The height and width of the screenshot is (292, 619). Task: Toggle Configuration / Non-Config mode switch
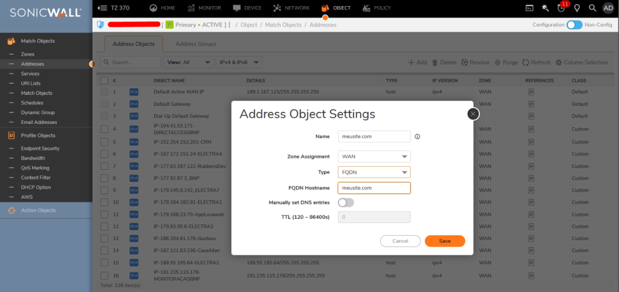point(574,25)
